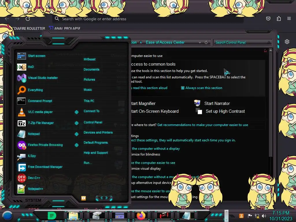Select Run... in start menu
296x222 pixels.
point(88,163)
